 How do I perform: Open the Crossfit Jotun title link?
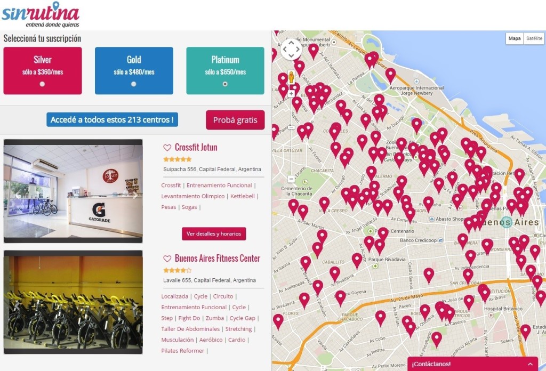(196, 148)
